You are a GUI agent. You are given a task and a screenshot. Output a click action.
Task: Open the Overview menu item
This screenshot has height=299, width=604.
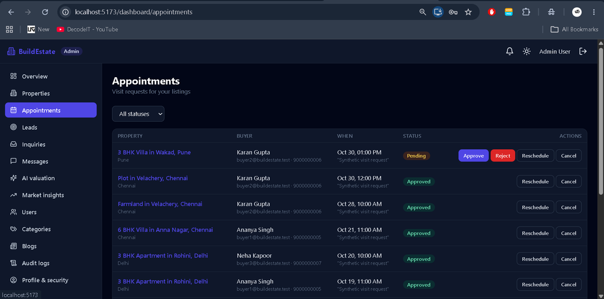tap(51, 76)
